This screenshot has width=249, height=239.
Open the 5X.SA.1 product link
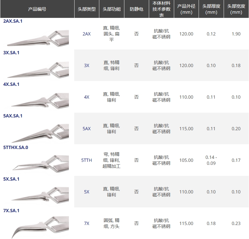tap(11, 179)
